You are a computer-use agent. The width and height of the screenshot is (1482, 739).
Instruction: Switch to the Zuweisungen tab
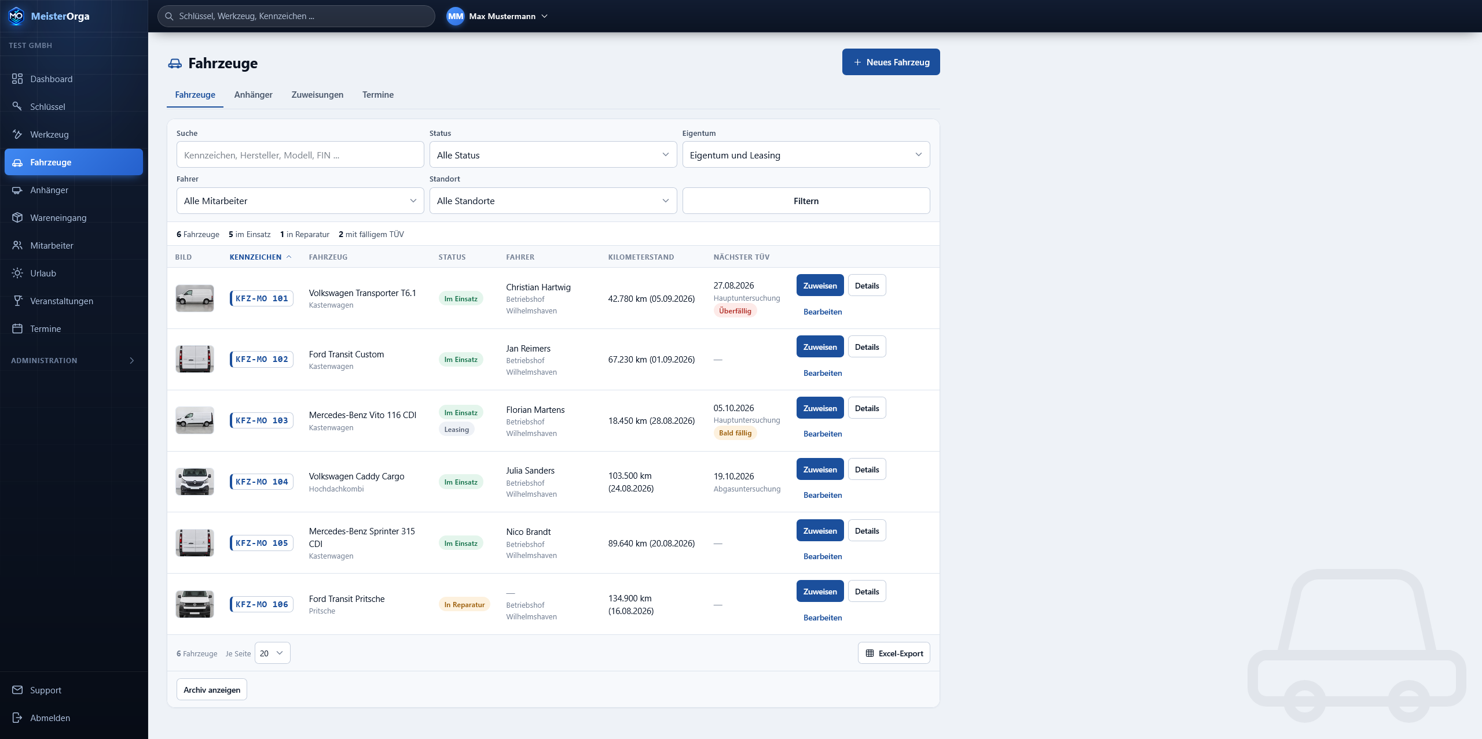[317, 95]
